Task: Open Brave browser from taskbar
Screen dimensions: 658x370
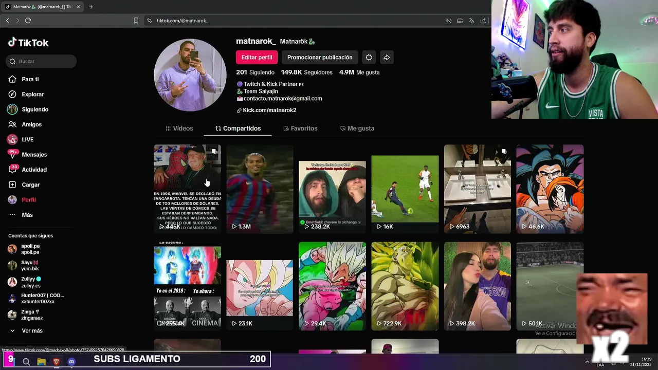Action: pos(56,362)
